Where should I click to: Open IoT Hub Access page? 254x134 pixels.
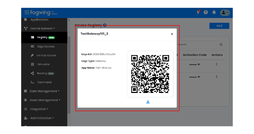pyautogui.click(x=46, y=55)
